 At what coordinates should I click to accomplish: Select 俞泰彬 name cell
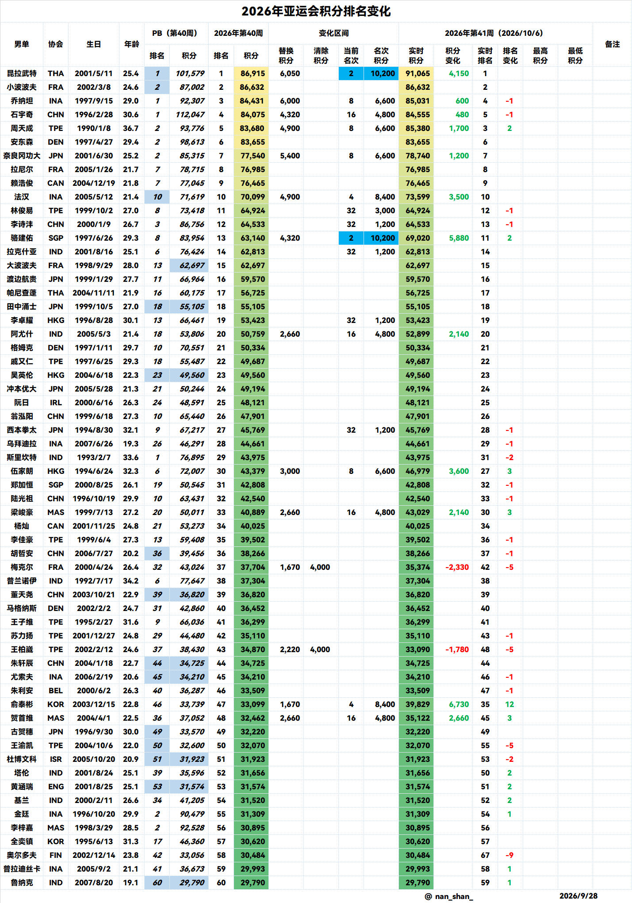coord(22,704)
